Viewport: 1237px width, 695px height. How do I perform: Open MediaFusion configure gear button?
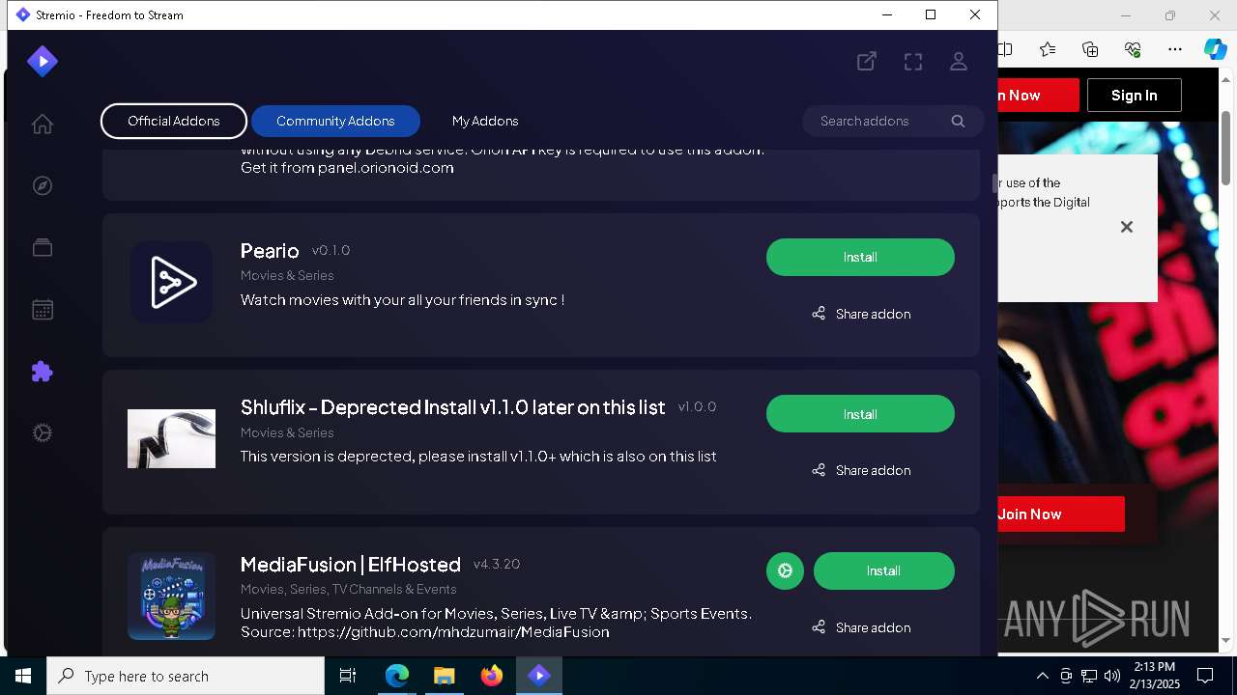(x=785, y=570)
